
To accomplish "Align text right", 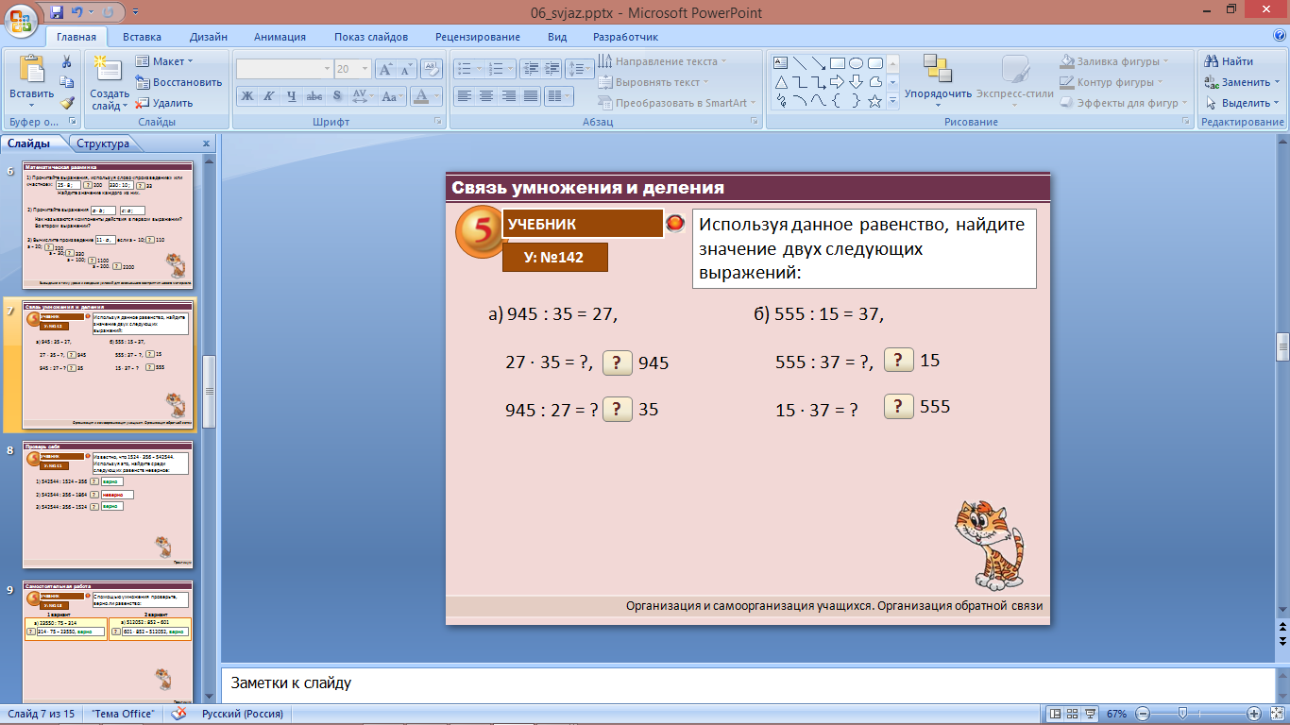I will [x=508, y=95].
